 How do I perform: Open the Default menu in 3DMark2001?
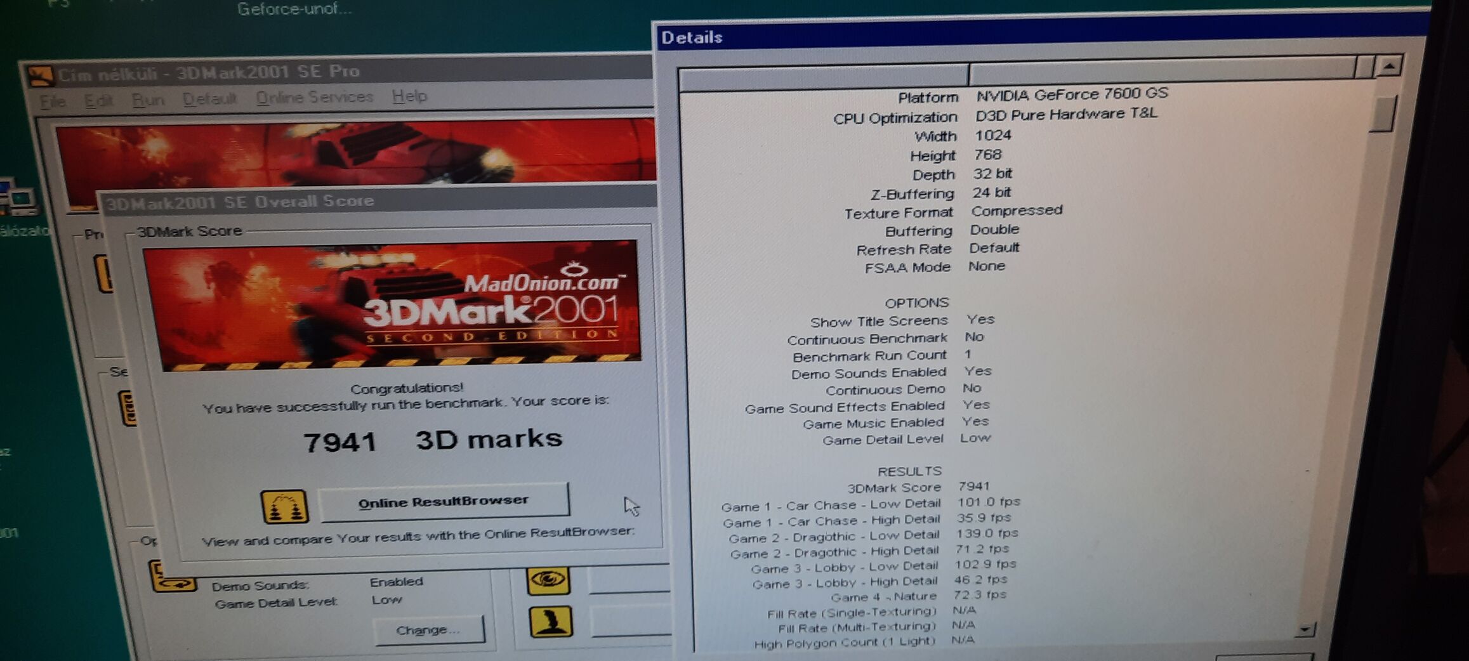(x=209, y=99)
